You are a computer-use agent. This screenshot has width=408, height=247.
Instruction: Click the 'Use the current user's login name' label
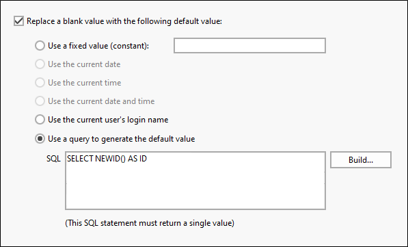point(108,120)
